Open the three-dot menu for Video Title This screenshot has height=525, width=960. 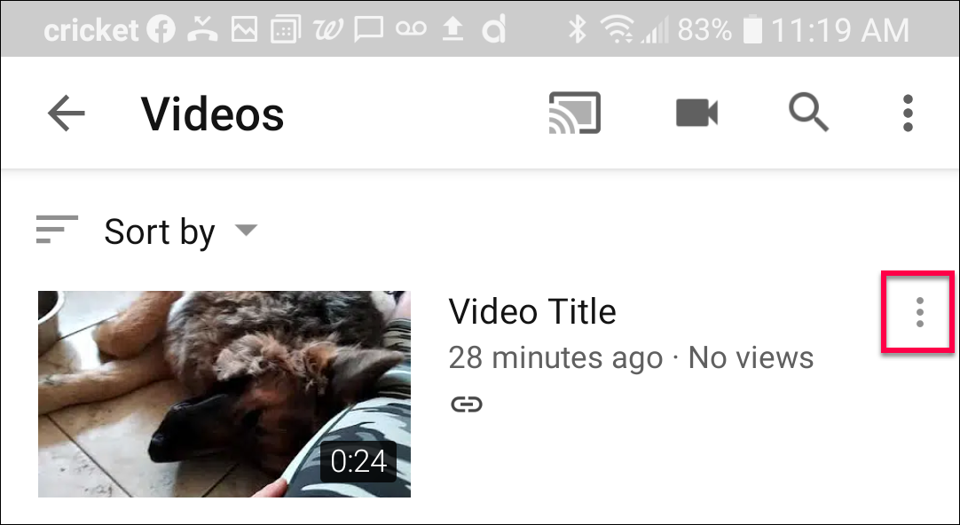(x=919, y=312)
